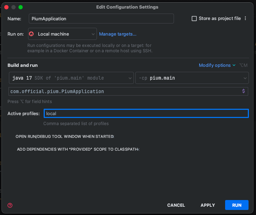This screenshot has height=215, width=256.
Task: Click Cancel to dismiss the dialog
Action: (x=176, y=205)
